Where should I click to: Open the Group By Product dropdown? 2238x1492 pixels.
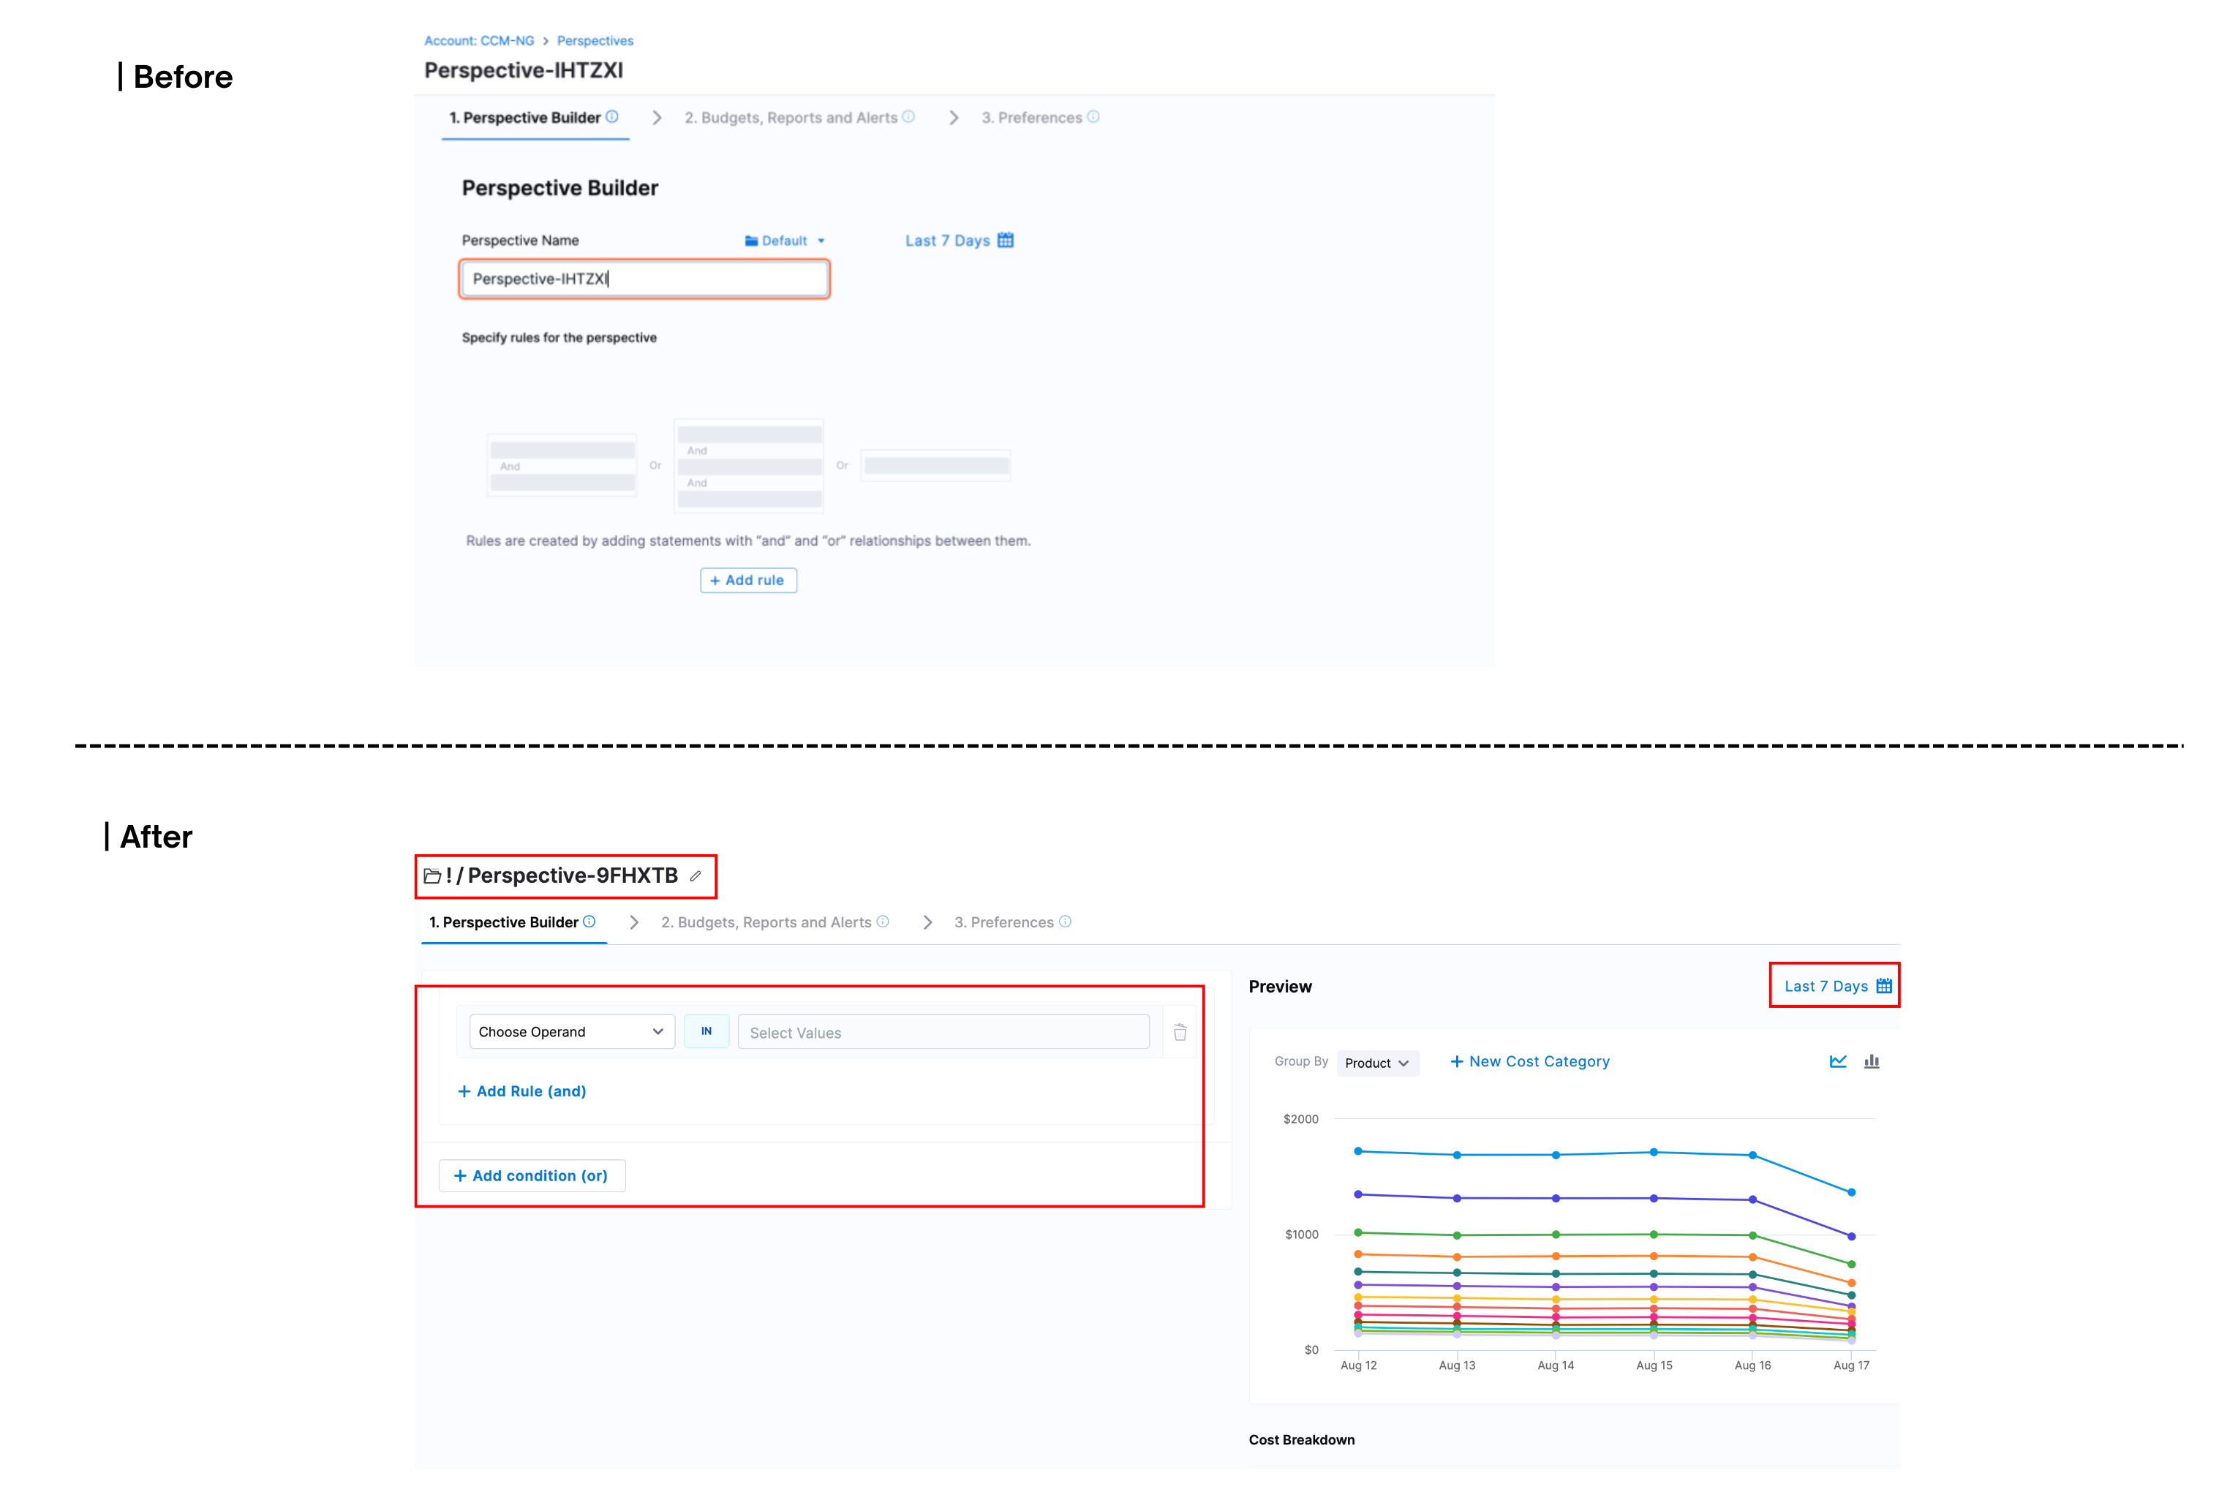(1377, 1063)
